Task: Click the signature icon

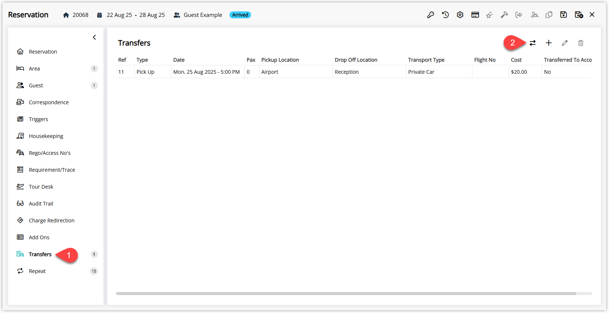Action: [x=534, y=15]
